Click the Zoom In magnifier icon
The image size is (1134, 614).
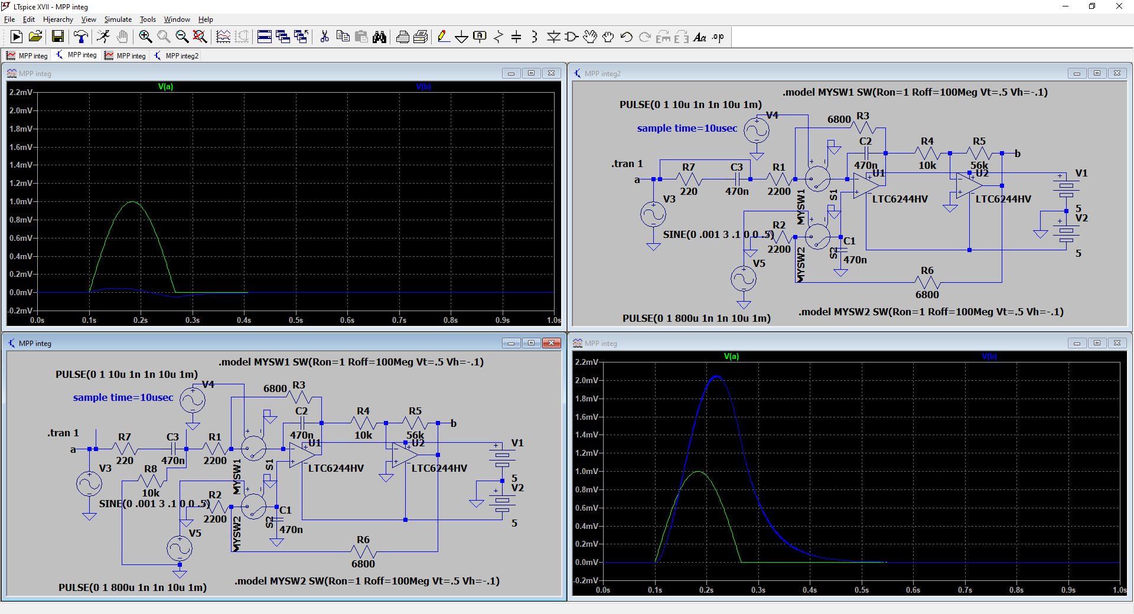(x=145, y=37)
